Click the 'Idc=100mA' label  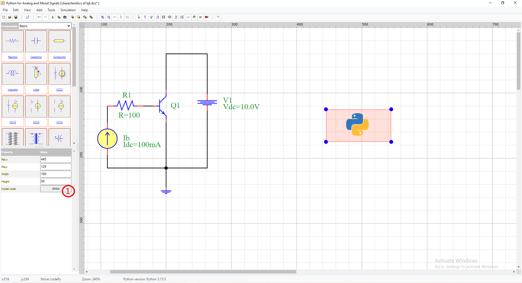142,145
